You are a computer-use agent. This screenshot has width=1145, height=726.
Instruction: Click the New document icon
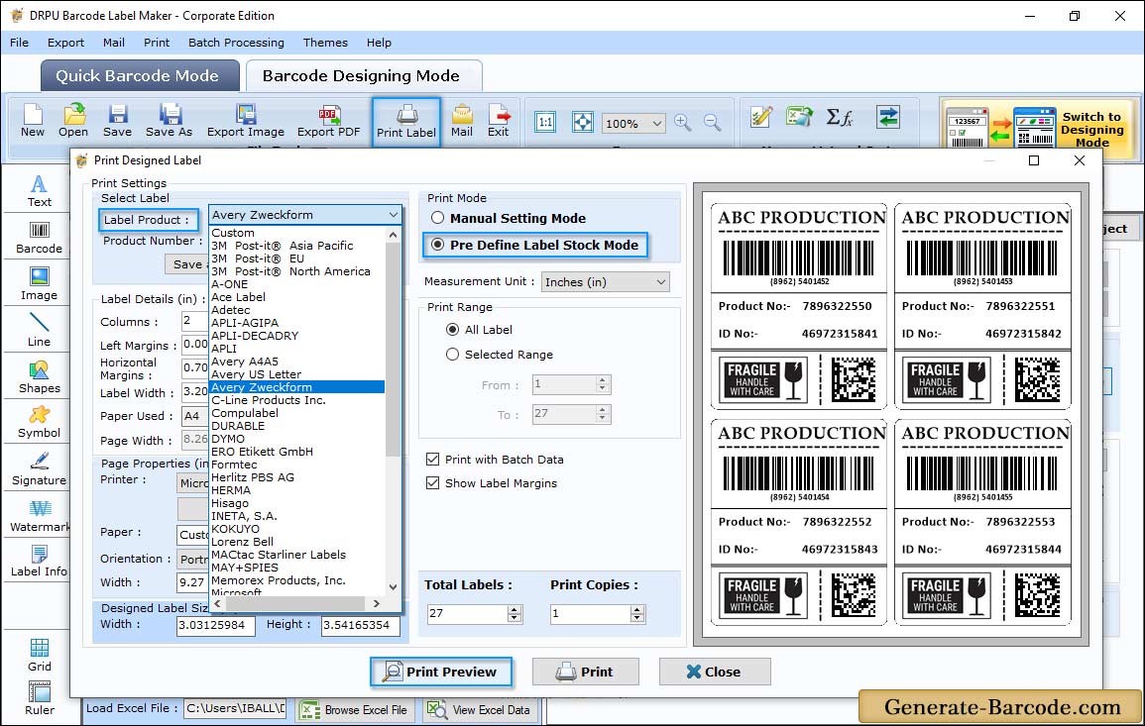click(32, 121)
